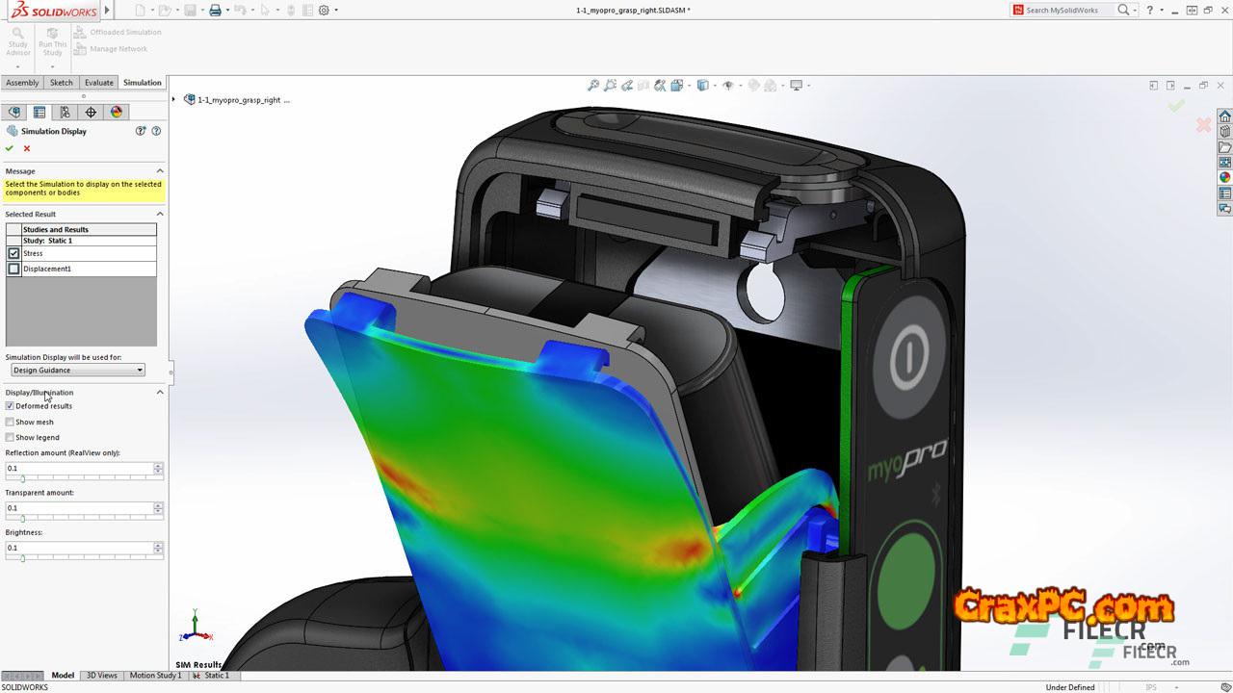
Task: Click the Zoom to Fit magnifier icon
Action: 593,86
